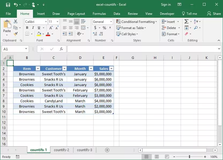Open the countifs-3 sheet tab
Image resolution: width=223 pixels, height=160 pixels.
[84, 150]
